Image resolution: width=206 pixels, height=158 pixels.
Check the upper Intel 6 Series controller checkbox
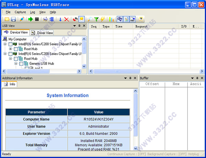[10, 44]
